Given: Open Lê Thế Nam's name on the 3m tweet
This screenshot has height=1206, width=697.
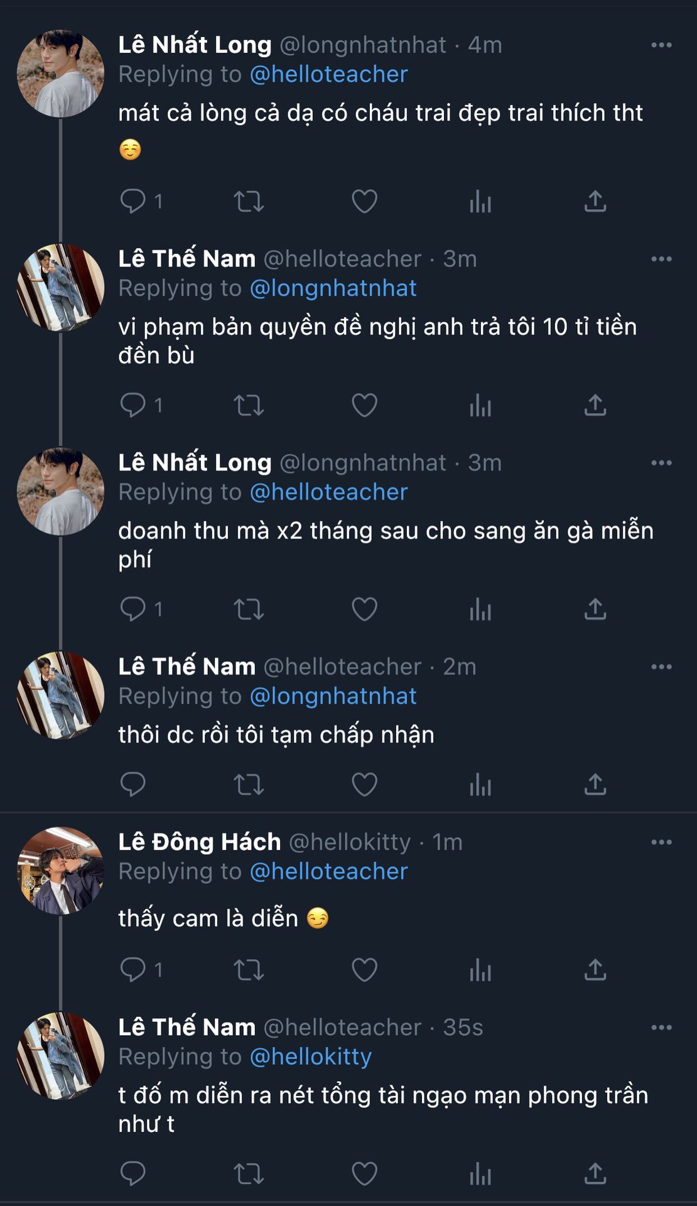Looking at the screenshot, I should coord(187,259).
